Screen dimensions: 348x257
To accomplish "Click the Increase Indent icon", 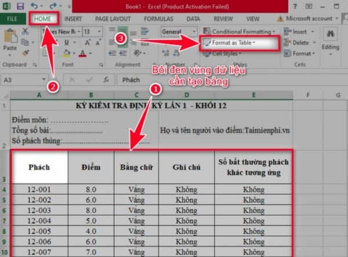I will (123, 53).
